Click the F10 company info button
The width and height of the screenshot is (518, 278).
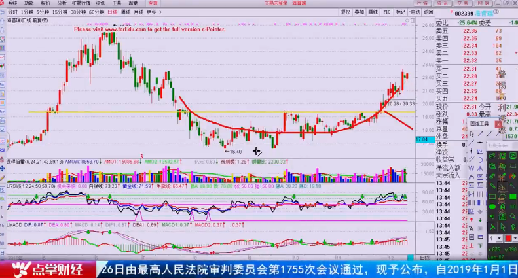point(387,12)
